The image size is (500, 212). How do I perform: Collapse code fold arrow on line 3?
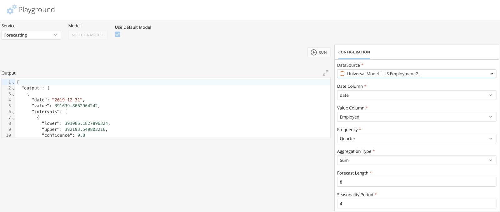13,94
